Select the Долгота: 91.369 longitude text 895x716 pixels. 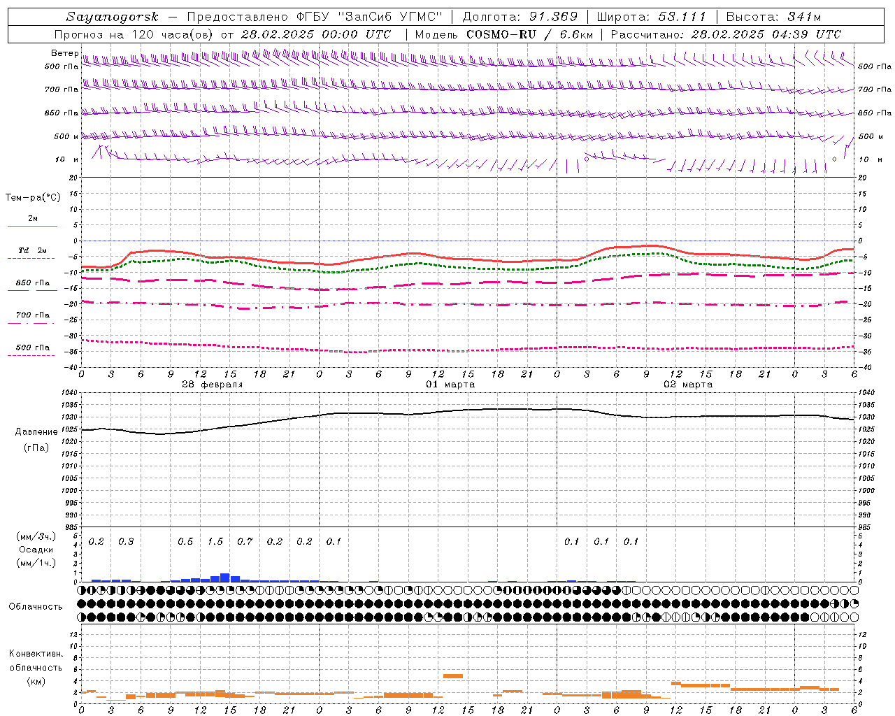(520, 17)
